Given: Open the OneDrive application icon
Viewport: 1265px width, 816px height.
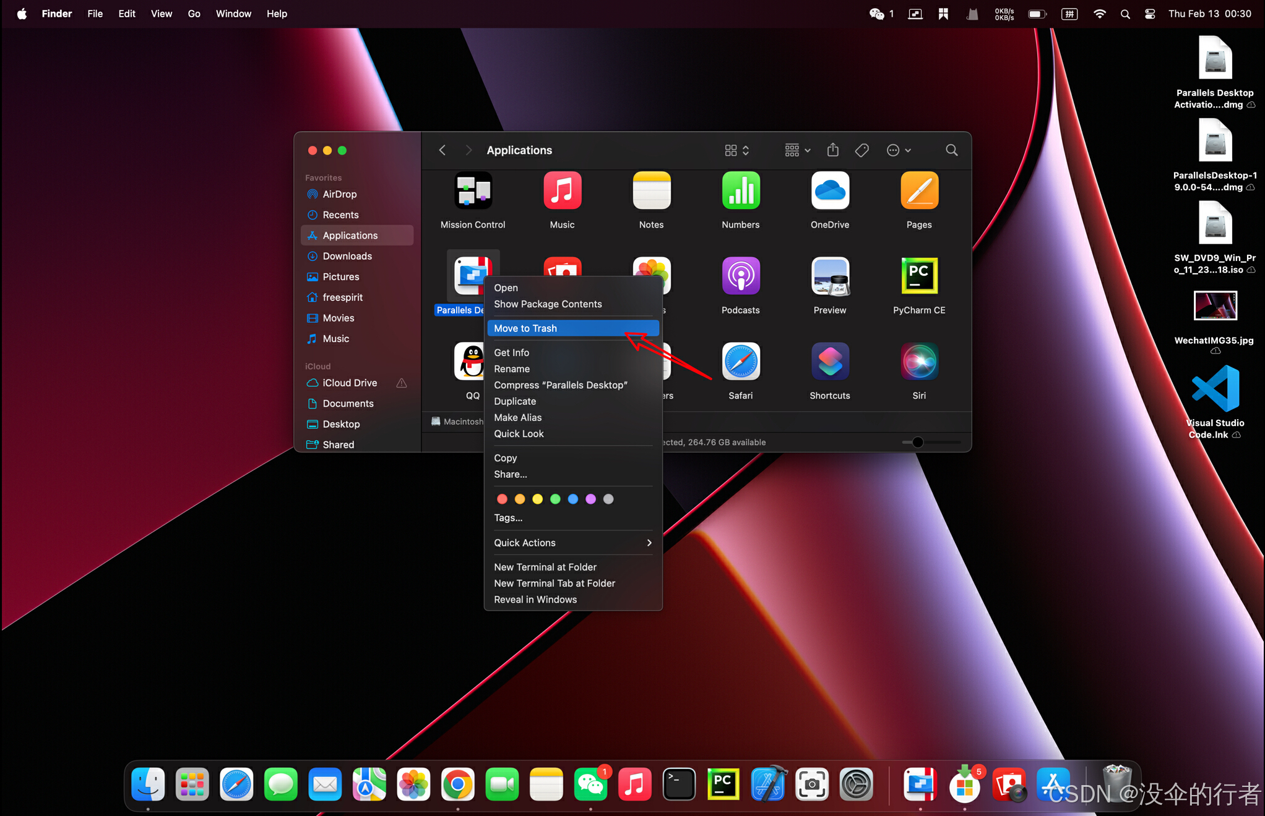Looking at the screenshot, I should [x=829, y=191].
